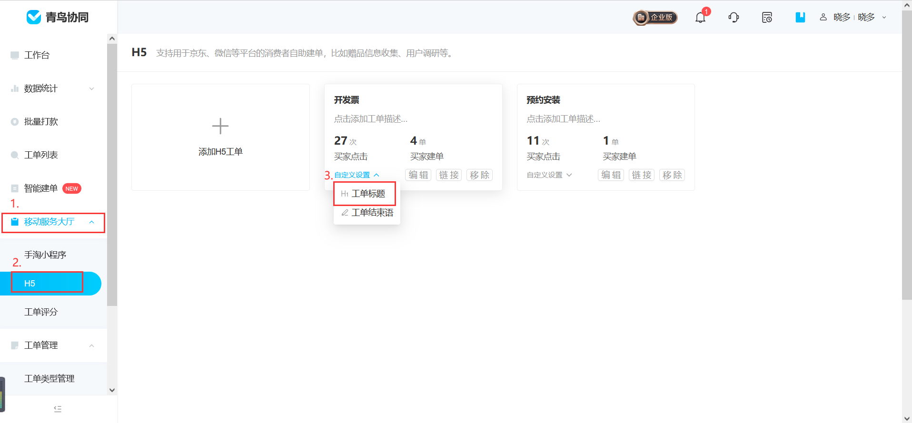Expand 自定义设置 on 预约安装 card
The width and height of the screenshot is (912, 423).
point(549,175)
